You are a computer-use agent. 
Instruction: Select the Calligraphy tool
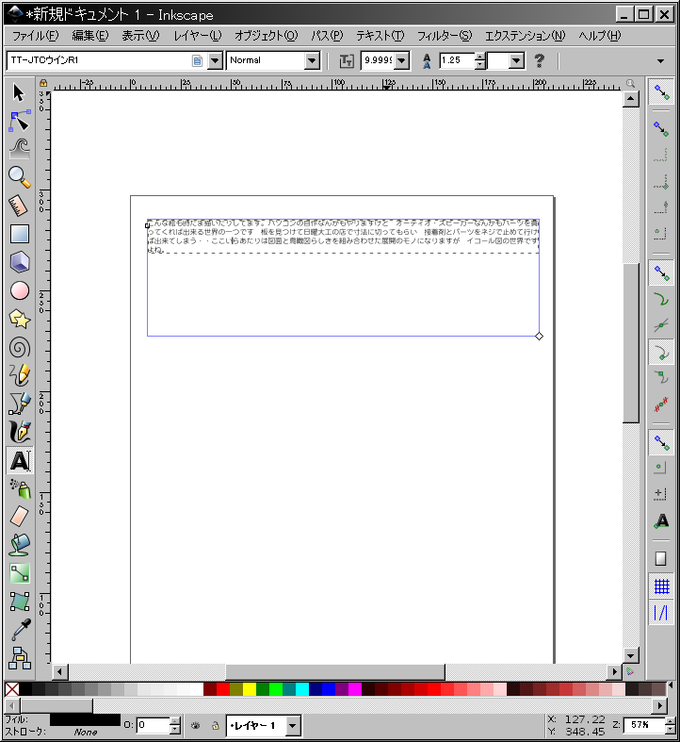pyautogui.click(x=19, y=432)
